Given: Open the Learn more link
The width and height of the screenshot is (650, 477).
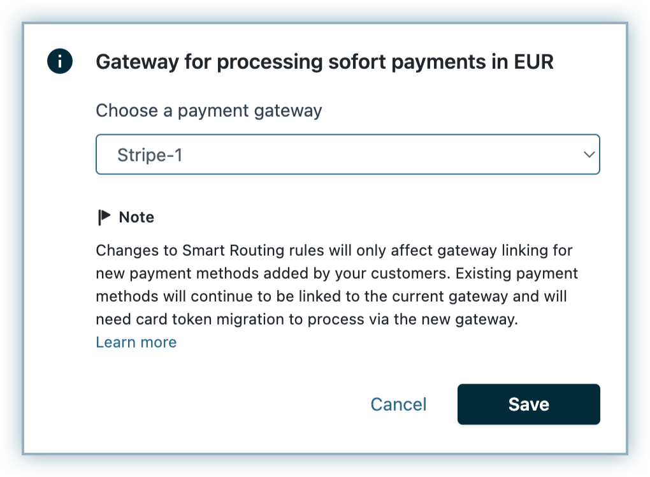Looking at the screenshot, I should tap(136, 342).
